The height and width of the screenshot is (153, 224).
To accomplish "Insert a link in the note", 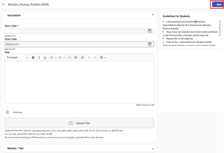I will [x=82, y=58].
